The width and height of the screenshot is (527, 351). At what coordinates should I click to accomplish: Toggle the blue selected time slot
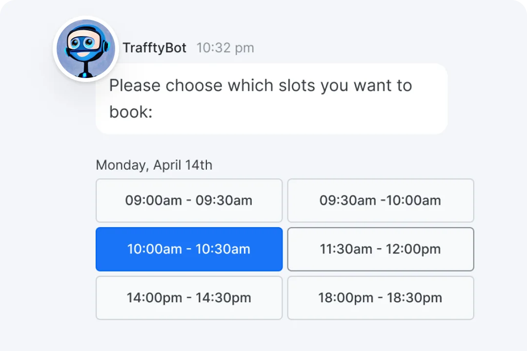pos(189,249)
